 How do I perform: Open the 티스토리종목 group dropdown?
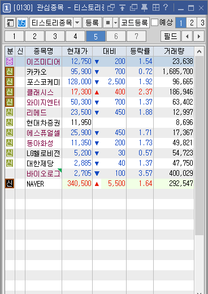[77, 23]
